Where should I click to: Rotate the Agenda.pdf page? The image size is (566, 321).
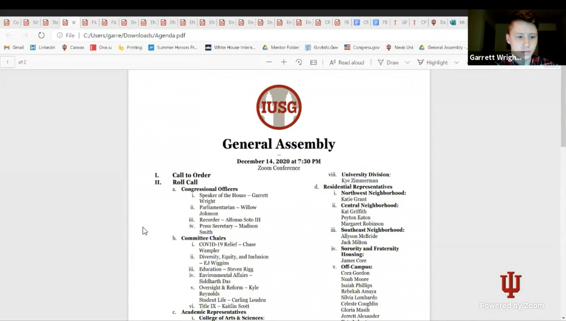coord(299,62)
